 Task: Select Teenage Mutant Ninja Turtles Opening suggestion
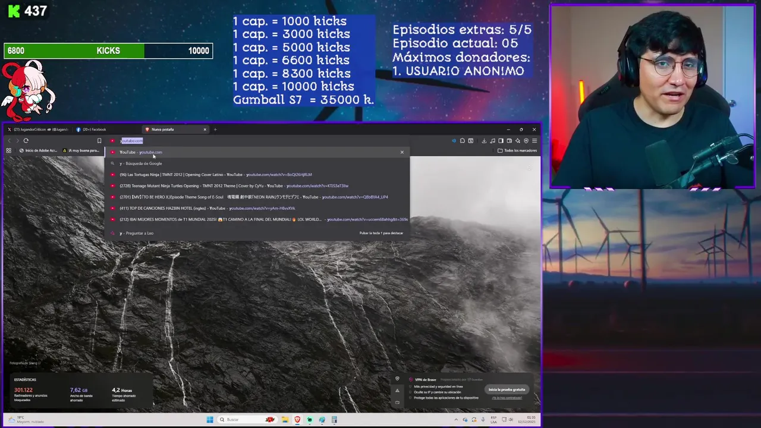[x=258, y=186]
